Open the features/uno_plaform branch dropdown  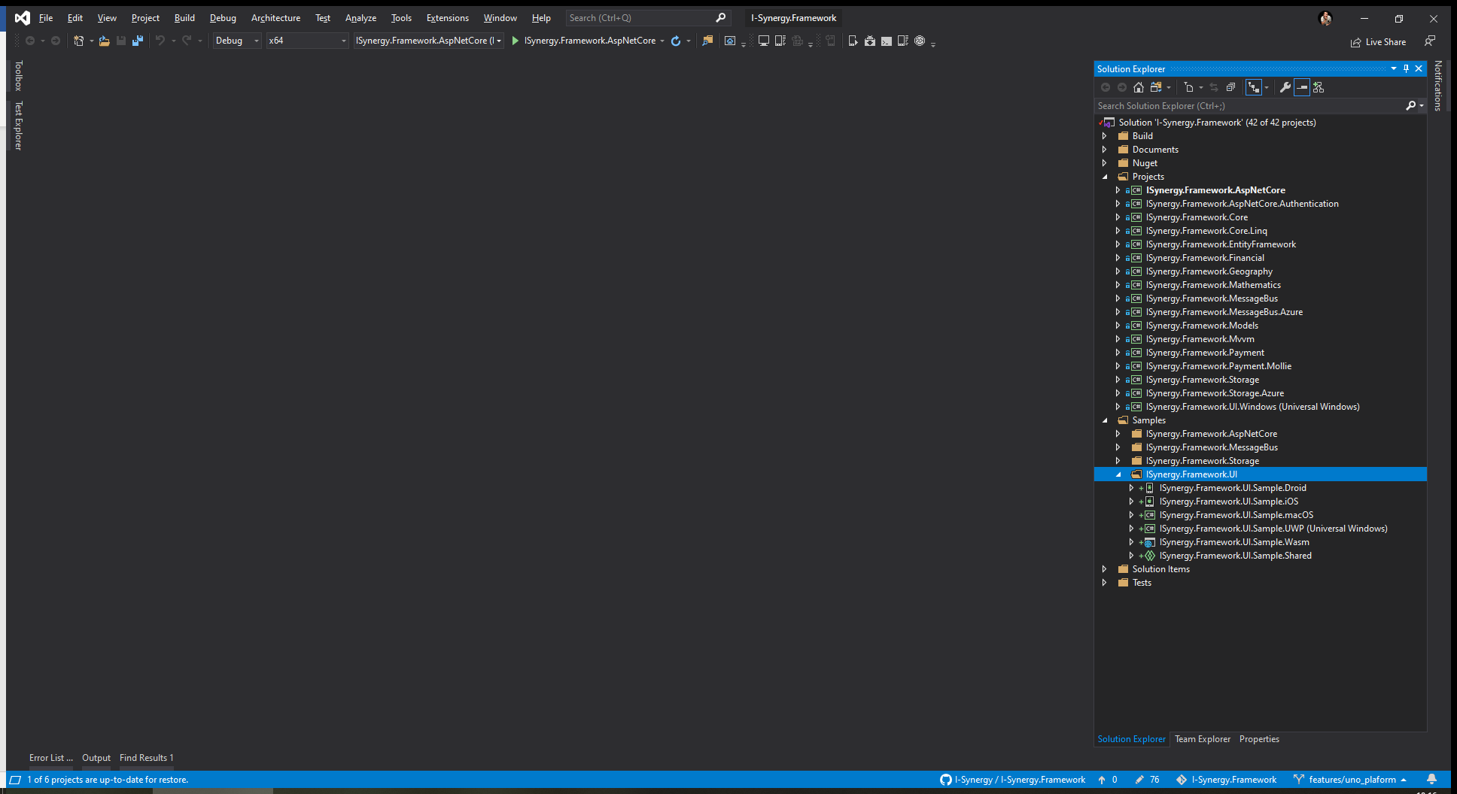(x=1350, y=780)
